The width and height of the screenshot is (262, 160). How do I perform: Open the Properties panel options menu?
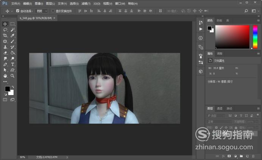pyautogui.click(x=258, y=54)
